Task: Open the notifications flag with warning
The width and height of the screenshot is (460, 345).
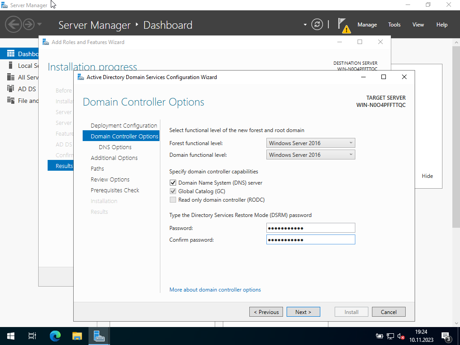Action: click(344, 25)
